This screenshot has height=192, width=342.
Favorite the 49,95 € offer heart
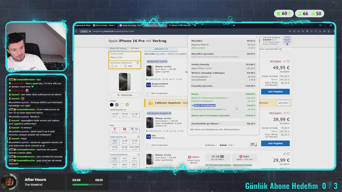(x=288, y=62)
